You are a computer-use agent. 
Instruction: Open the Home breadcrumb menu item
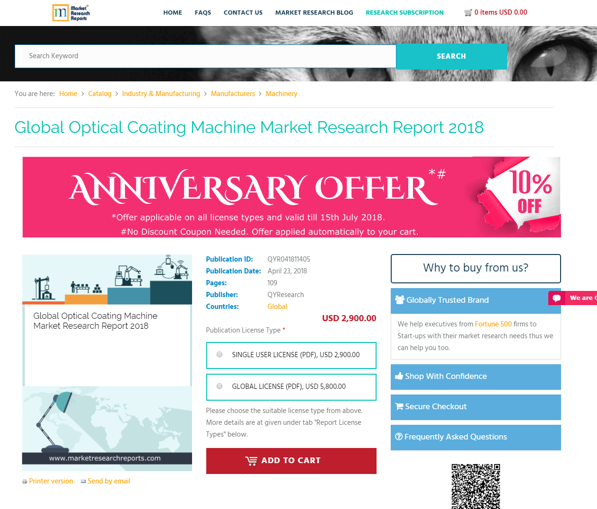tap(68, 94)
